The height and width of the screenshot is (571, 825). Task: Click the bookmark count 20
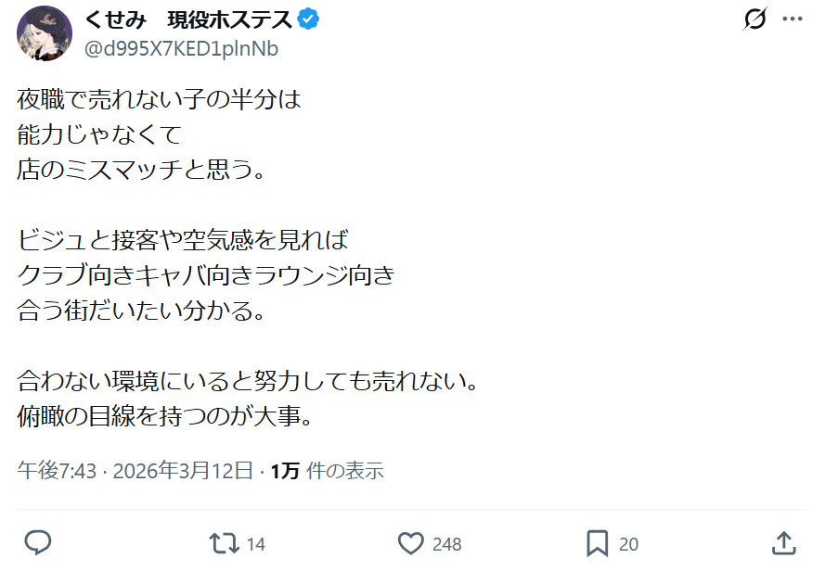[x=630, y=543]
